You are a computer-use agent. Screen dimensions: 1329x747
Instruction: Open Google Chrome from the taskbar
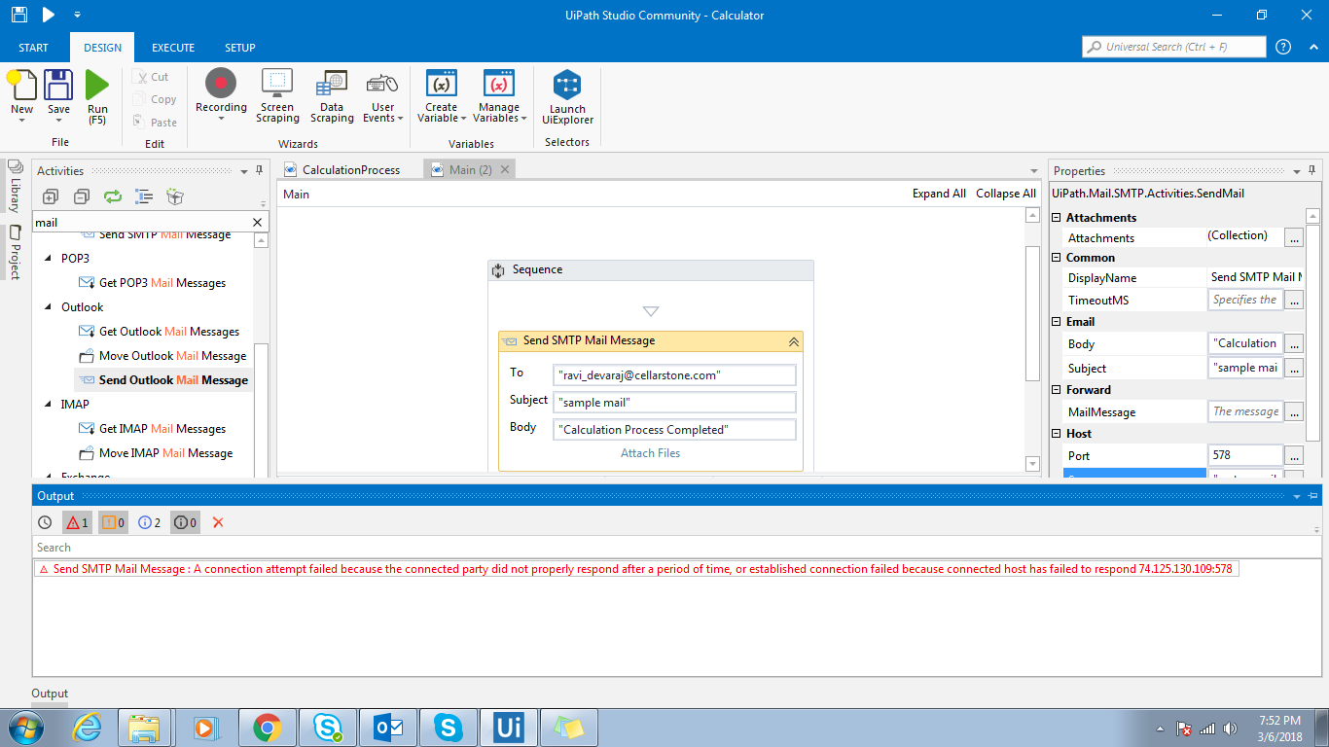(268, 728)
